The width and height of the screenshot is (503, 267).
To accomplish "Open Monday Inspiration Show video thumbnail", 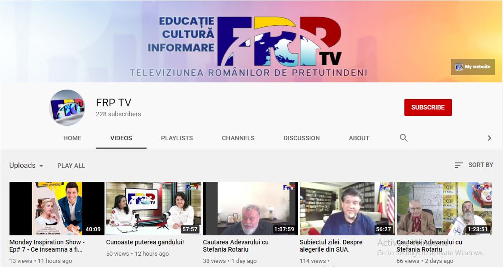I will 57,209.
